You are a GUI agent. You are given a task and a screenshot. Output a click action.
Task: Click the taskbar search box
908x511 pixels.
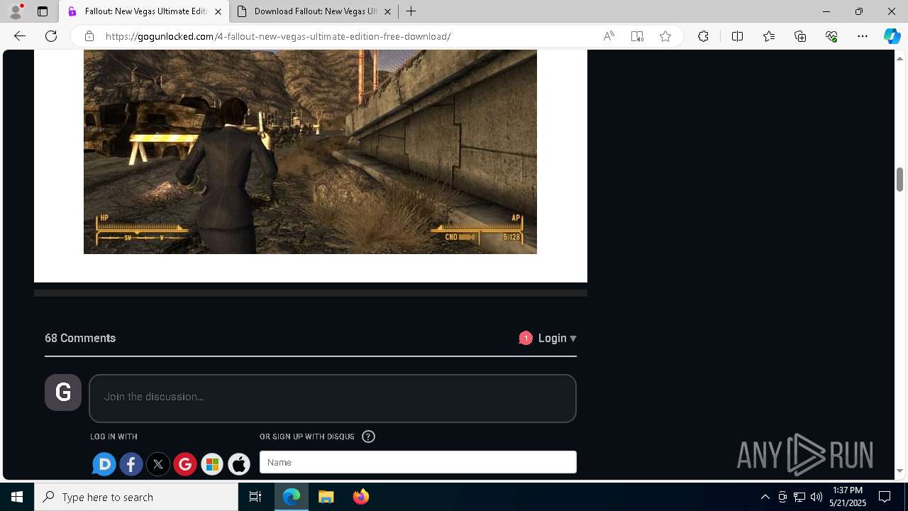[x=136, y=497]
